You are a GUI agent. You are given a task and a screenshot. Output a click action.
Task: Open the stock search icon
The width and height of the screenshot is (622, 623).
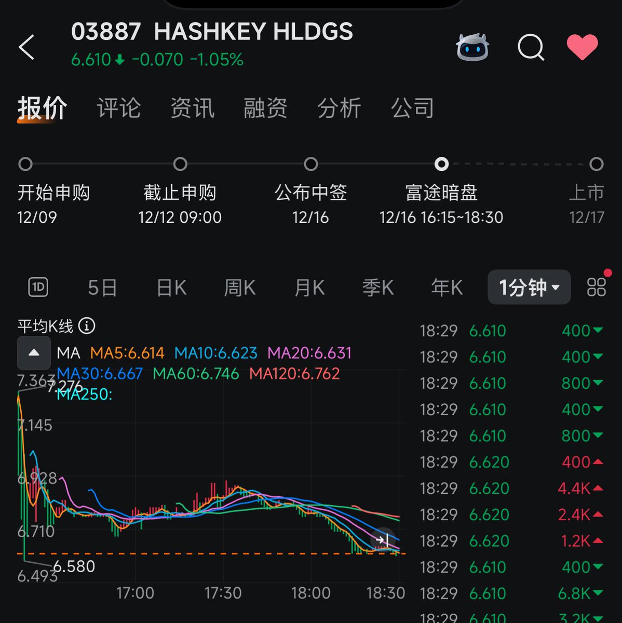(x=530, y=47)
